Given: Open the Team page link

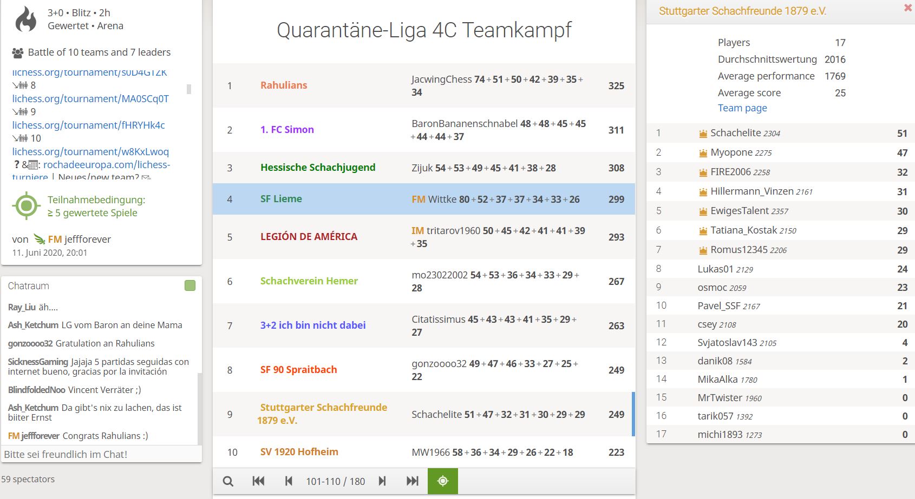Looking at the screenshot, I should click(x=742, y=108).
